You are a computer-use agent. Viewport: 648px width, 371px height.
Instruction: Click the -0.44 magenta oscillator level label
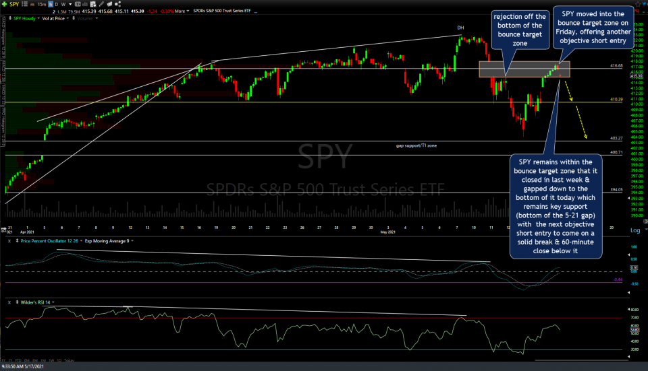618,279
